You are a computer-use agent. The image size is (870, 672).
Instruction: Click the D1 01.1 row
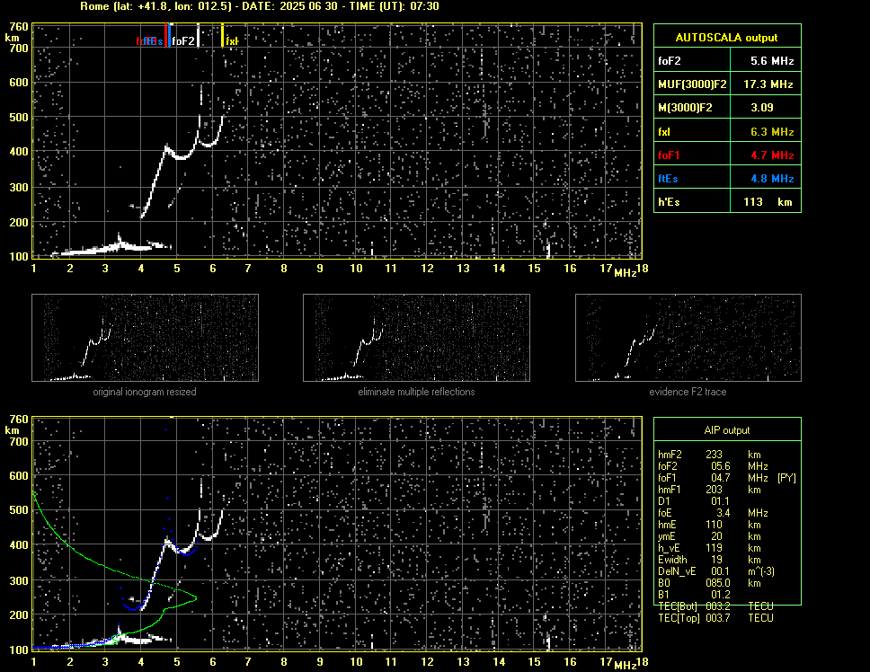(x=694, y=501)
